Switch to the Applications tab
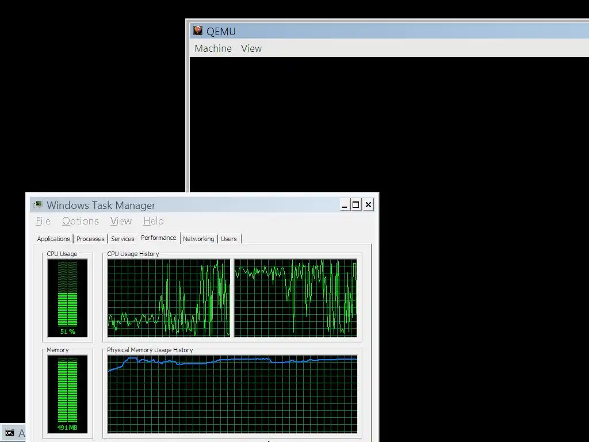Viewport: 589px width, 442px height. point(53,239)
